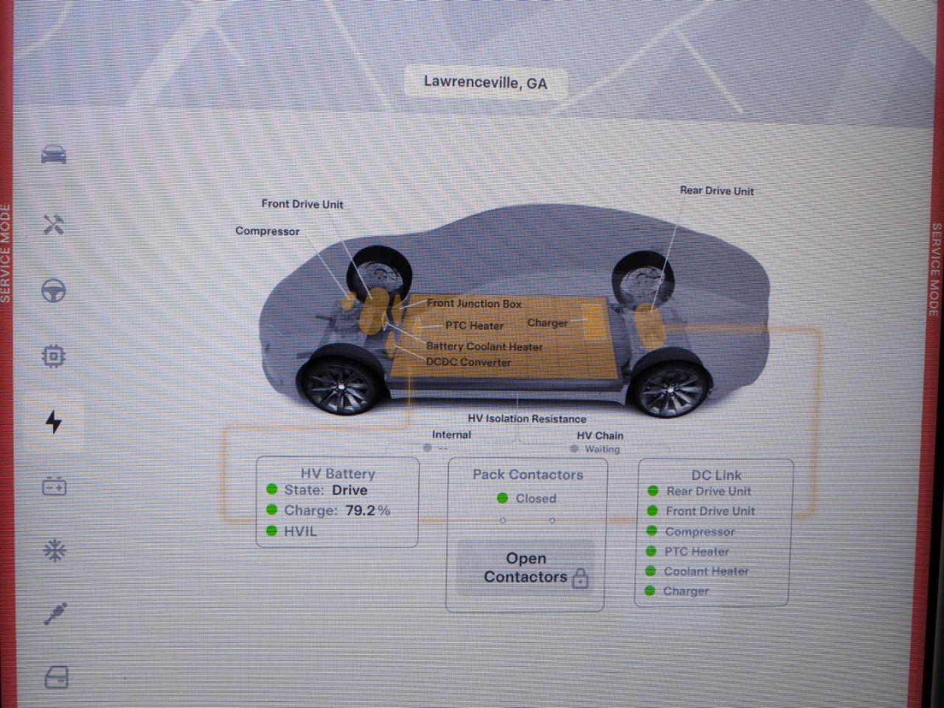Select the DCDC Converter label
944x708 pixels.
tap(468, 362)
